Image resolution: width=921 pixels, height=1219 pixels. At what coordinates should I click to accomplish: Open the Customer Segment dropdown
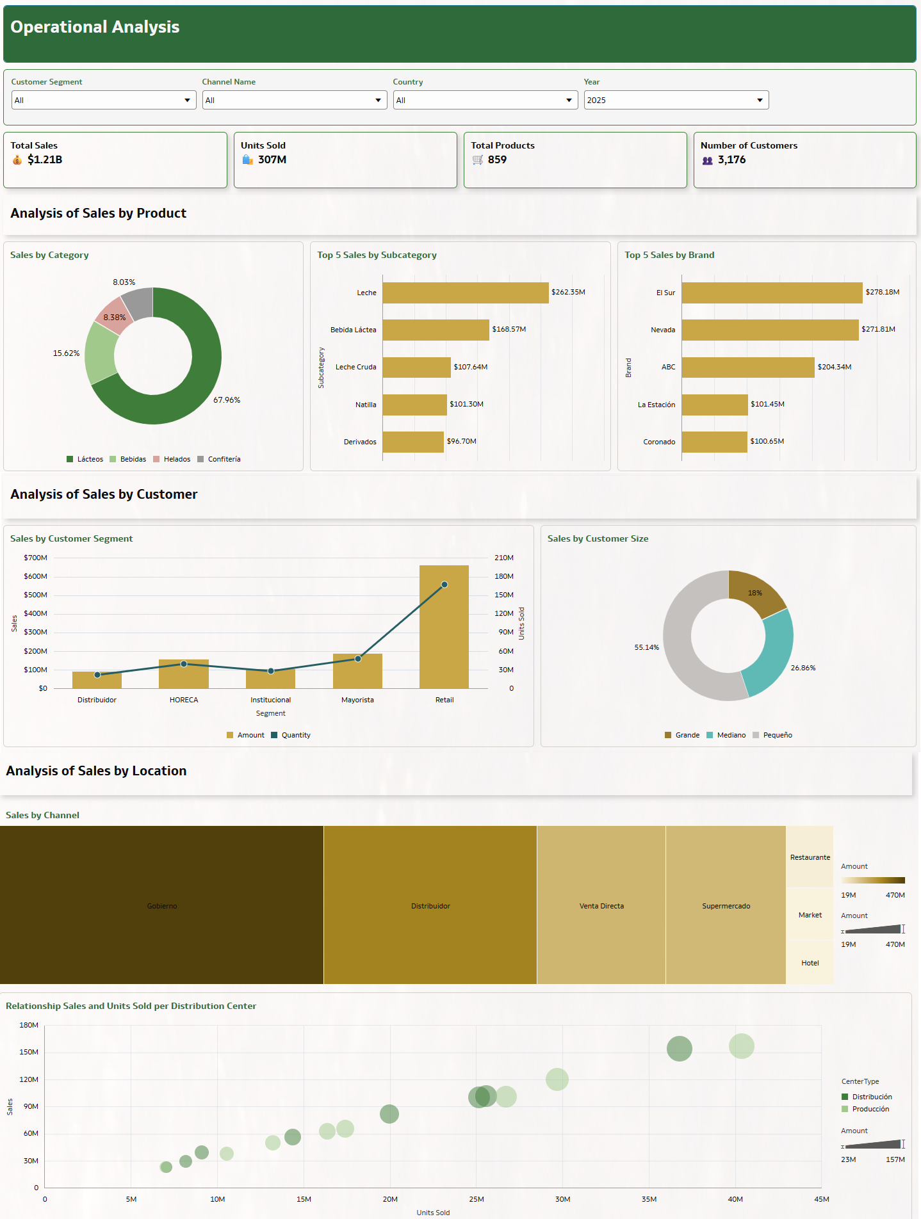coord(104,100)
